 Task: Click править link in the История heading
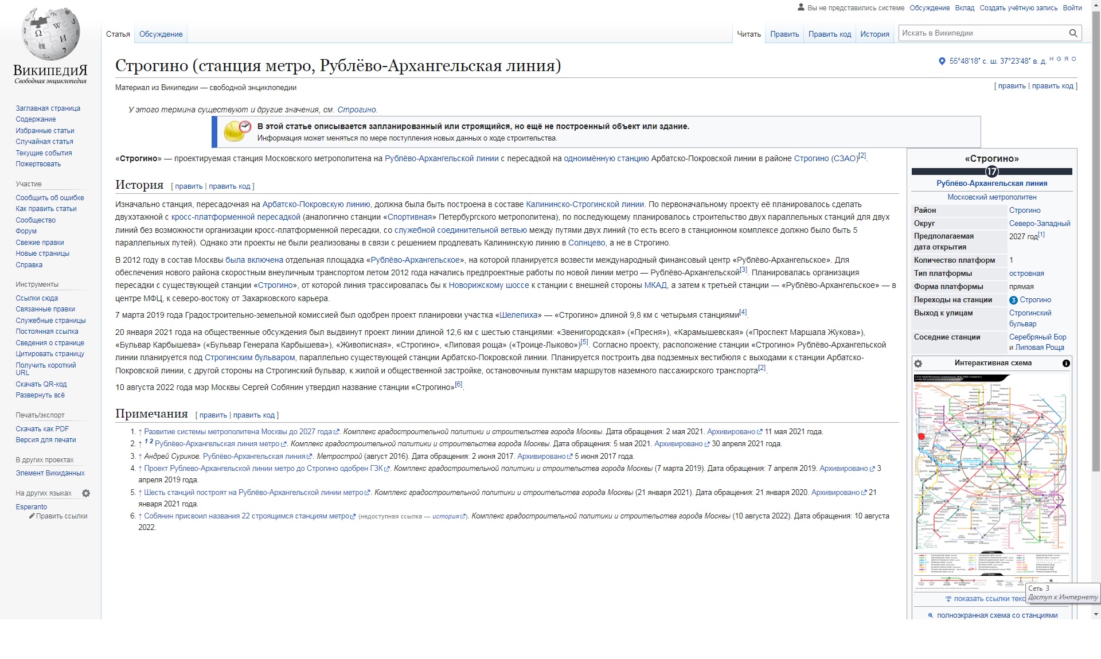coord(189,186)
